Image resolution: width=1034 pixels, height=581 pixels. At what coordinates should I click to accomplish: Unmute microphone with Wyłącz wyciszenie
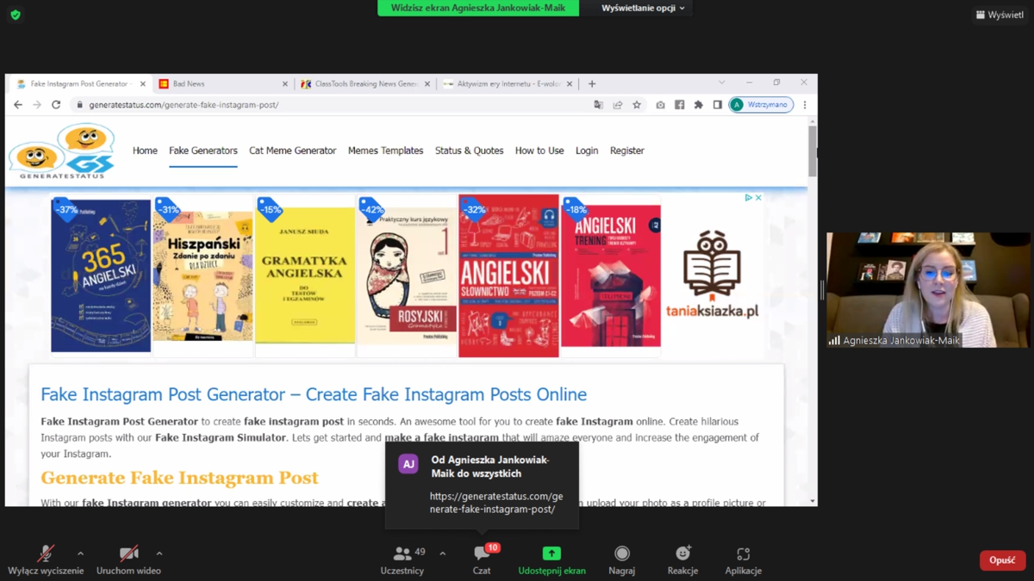[46, 559]
